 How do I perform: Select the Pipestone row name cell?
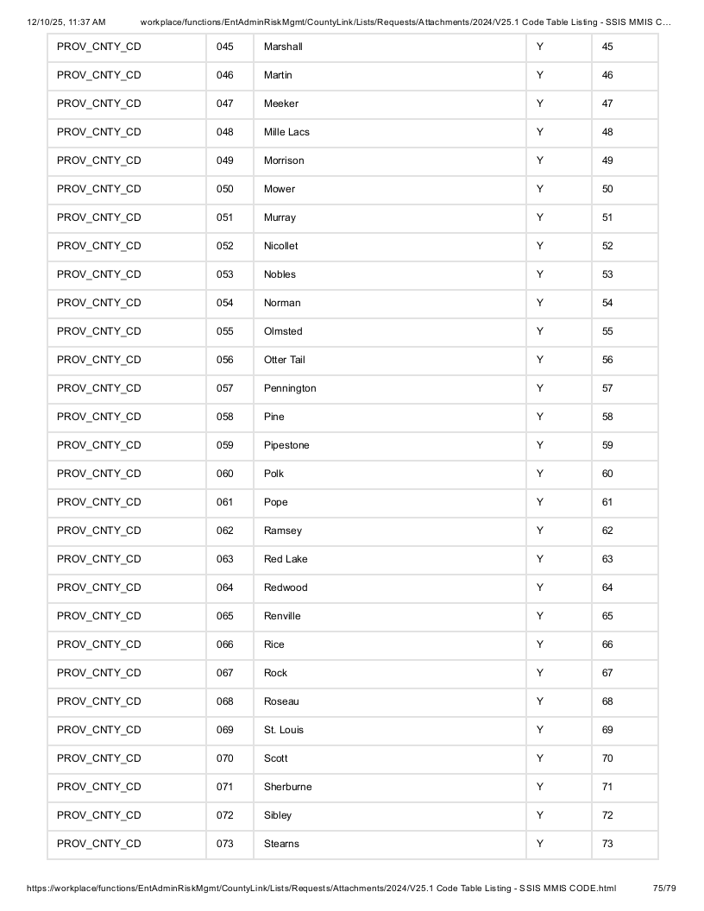coord(390,446)
